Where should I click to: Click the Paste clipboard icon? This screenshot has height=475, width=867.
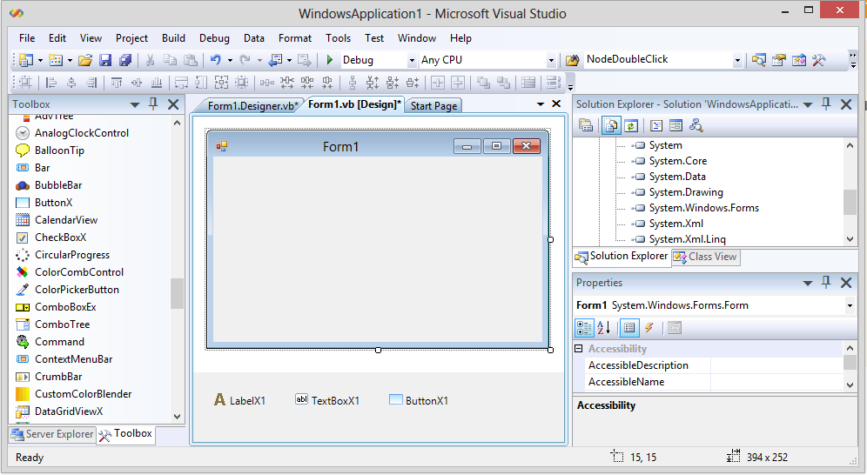click(x=191, y=60)
